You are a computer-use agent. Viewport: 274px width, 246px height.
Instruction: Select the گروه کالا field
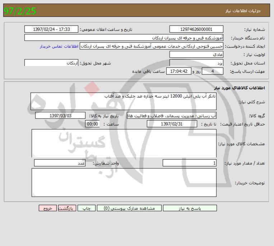coord(172,116)
